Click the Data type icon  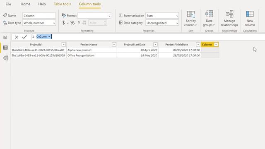[x=5, y=23]
